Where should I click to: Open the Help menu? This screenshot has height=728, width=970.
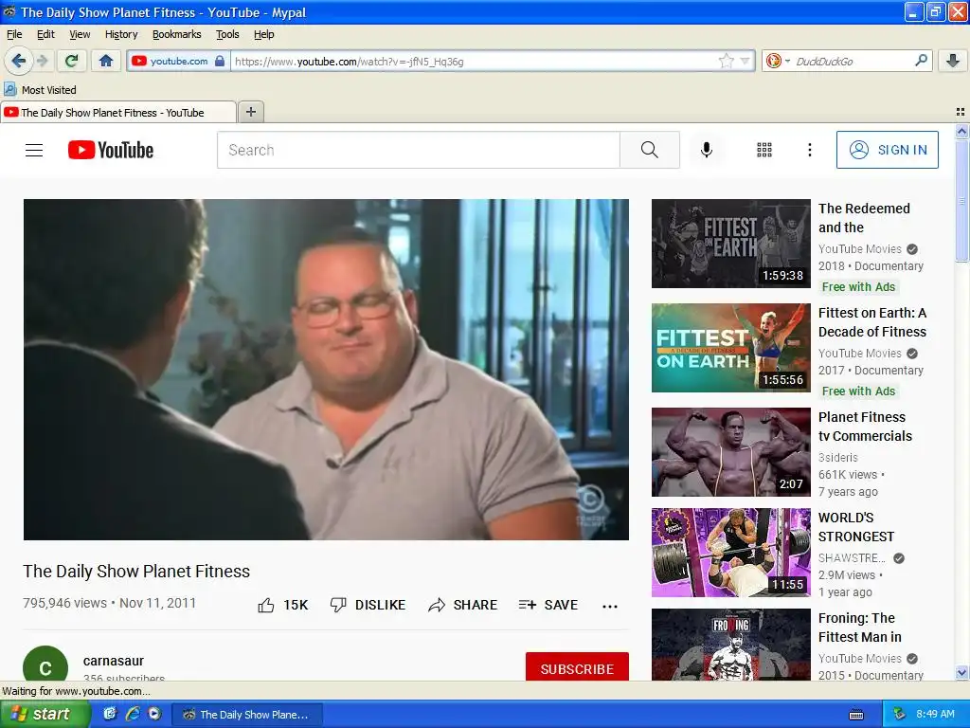(x=263, y=34)
